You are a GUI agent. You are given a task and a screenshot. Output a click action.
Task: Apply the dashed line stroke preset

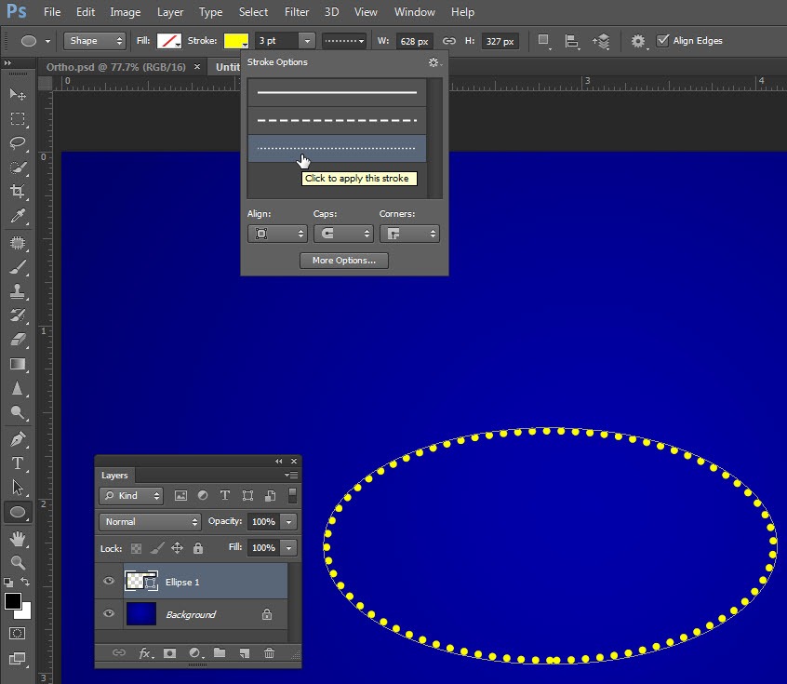click(x=337, y=120)
